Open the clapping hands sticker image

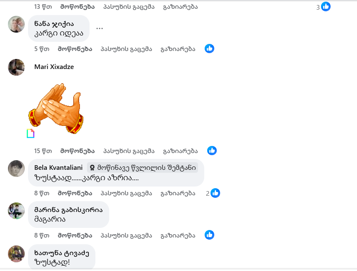tap(56, 108)
